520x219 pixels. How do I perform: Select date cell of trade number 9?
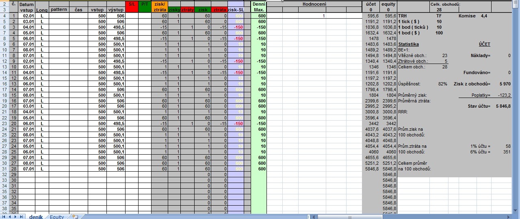pos(27,61)
